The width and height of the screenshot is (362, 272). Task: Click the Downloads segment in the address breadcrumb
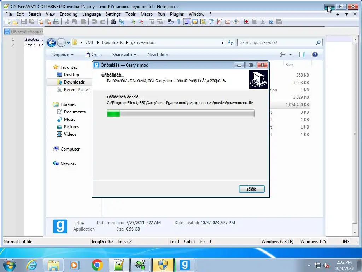[x=112, y=42]
